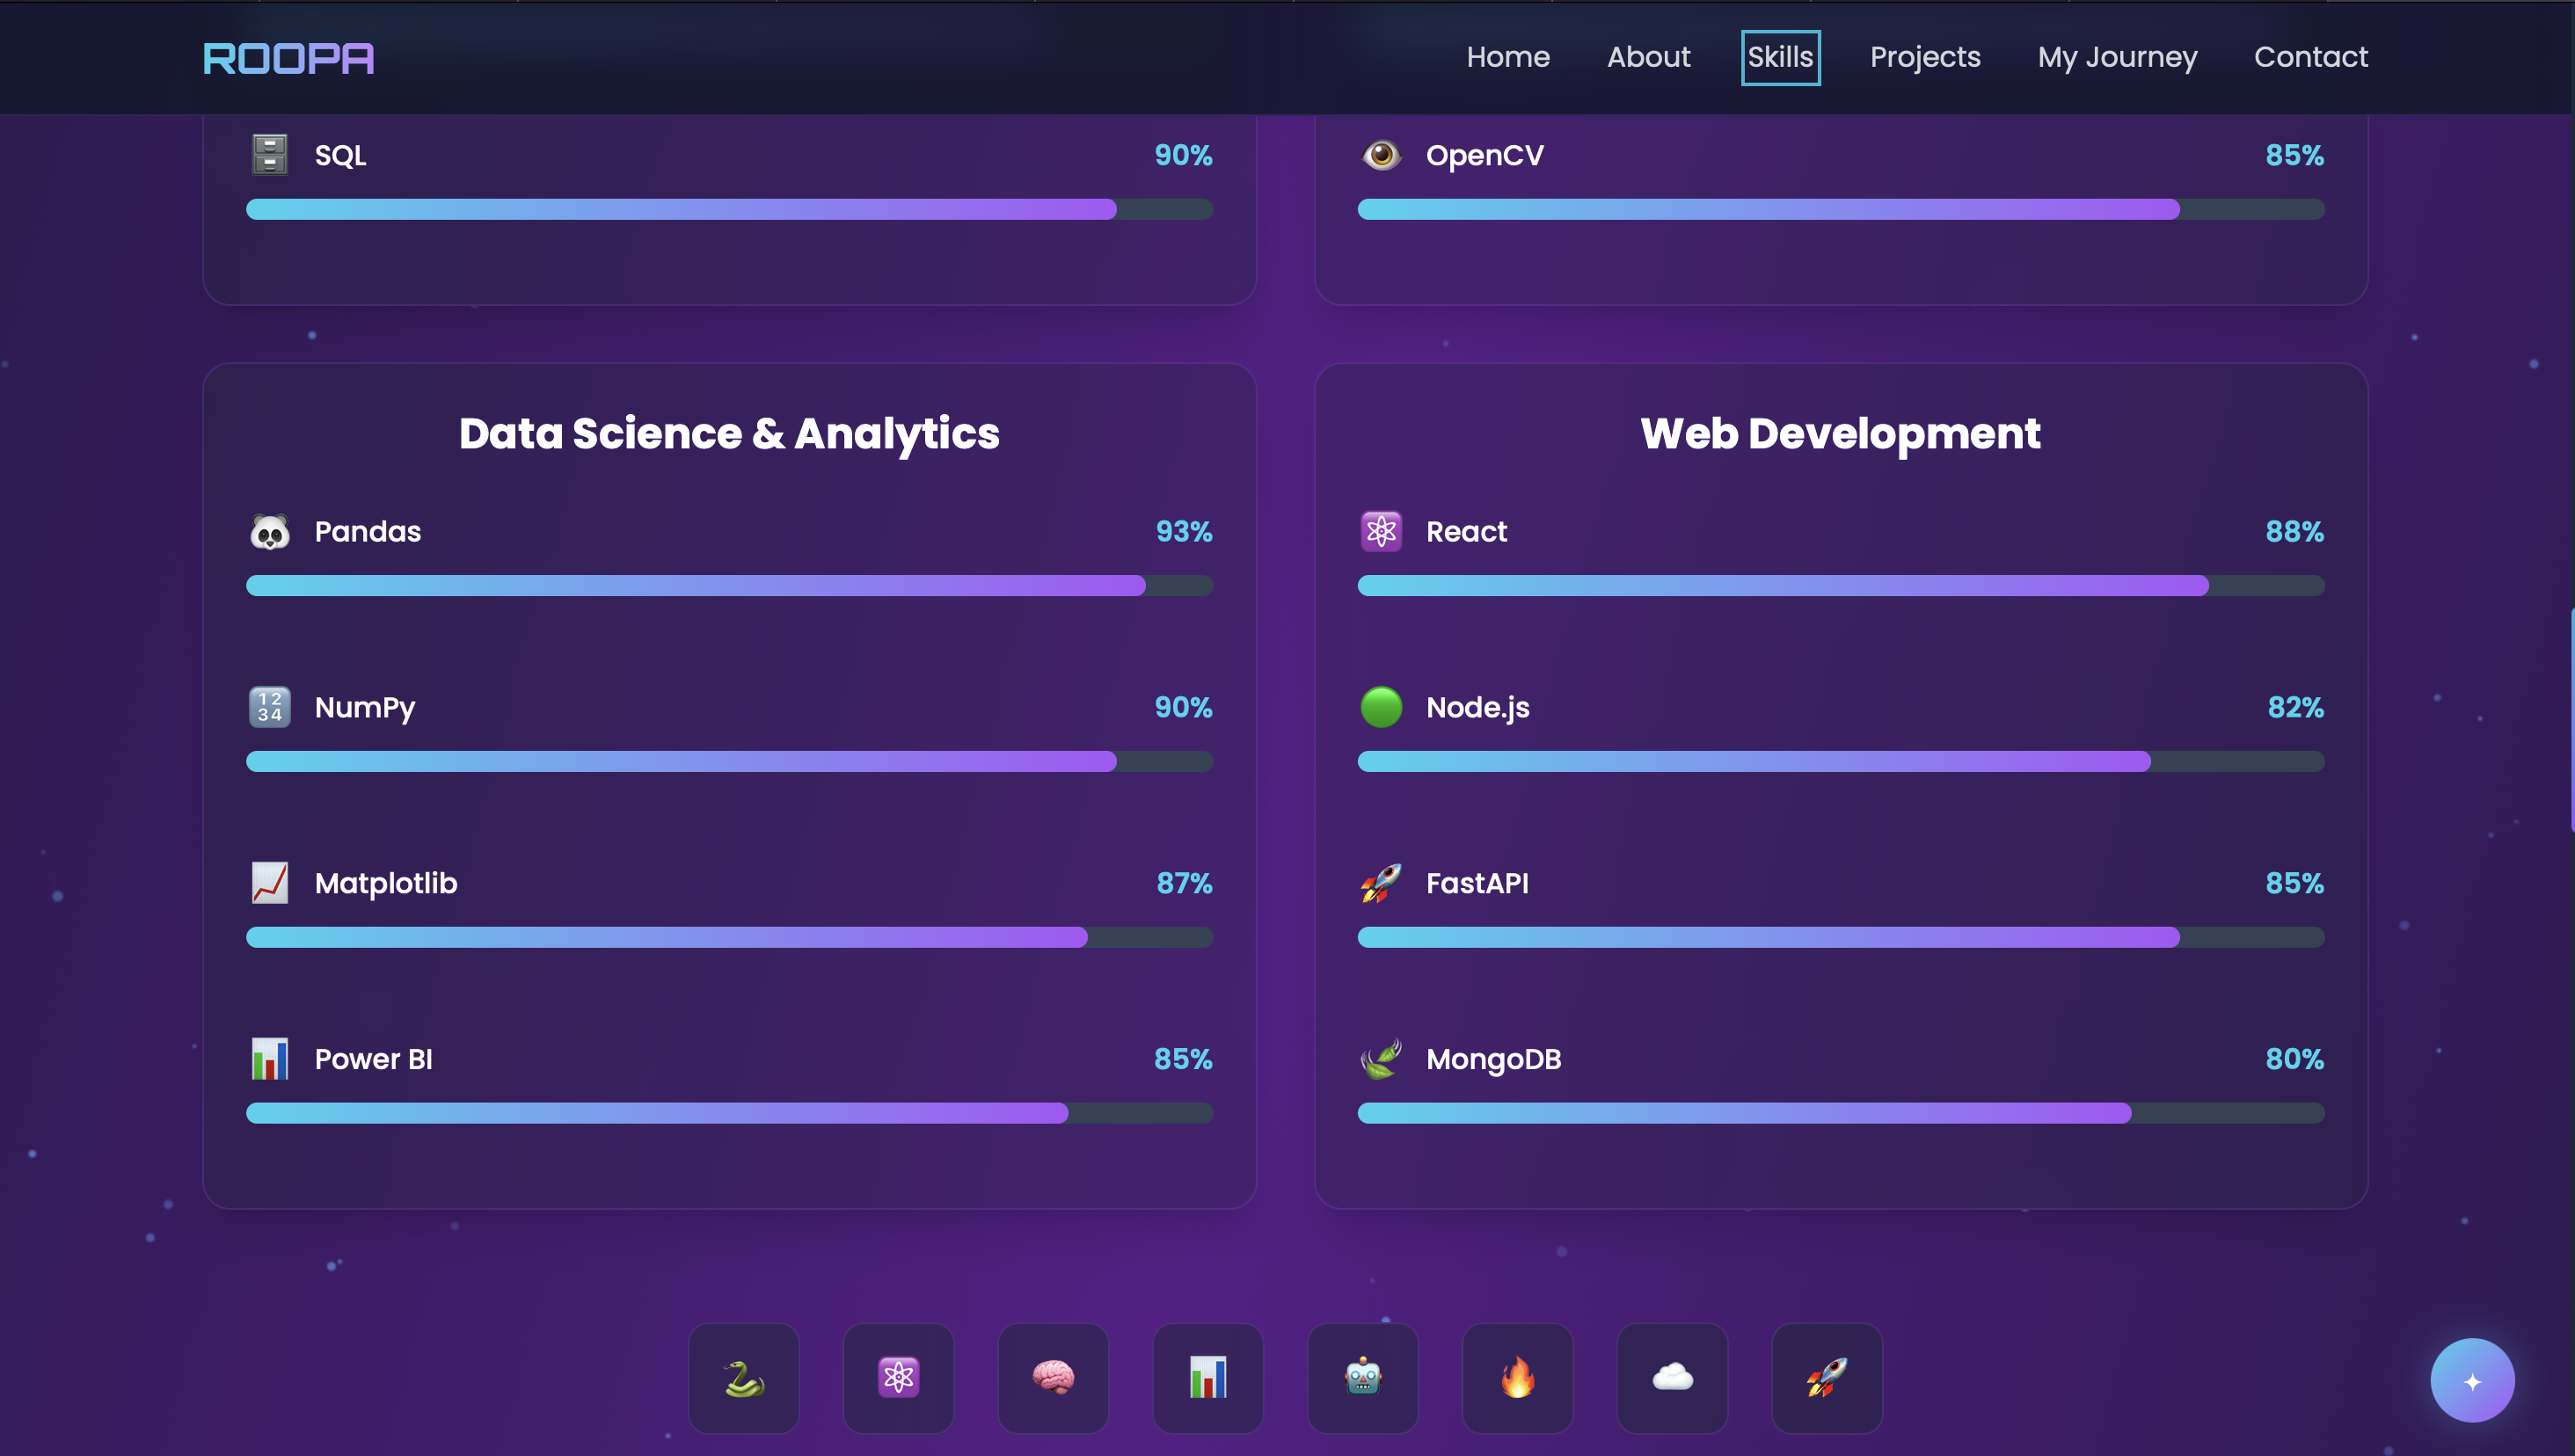The height and width of the screenshot is (1456, 2575).
Task: Navigate to Projects in the navbar
Action: 1925,57
